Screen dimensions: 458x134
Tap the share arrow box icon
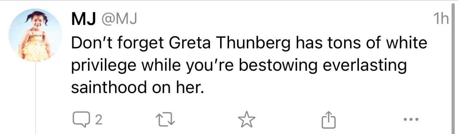pos(329,119)
